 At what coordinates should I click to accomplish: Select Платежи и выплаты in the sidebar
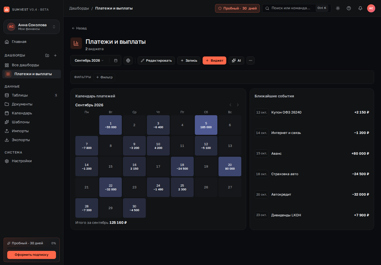31,74
